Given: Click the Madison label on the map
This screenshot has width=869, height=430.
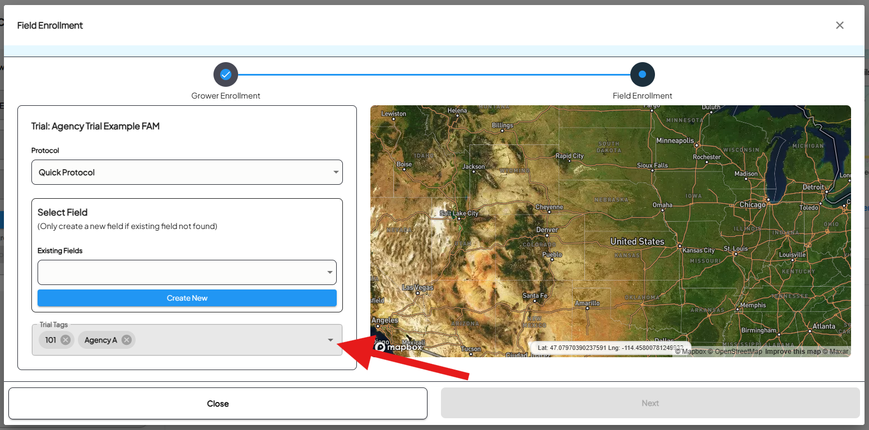Looking at the screenshot, I should coord(746,174).
